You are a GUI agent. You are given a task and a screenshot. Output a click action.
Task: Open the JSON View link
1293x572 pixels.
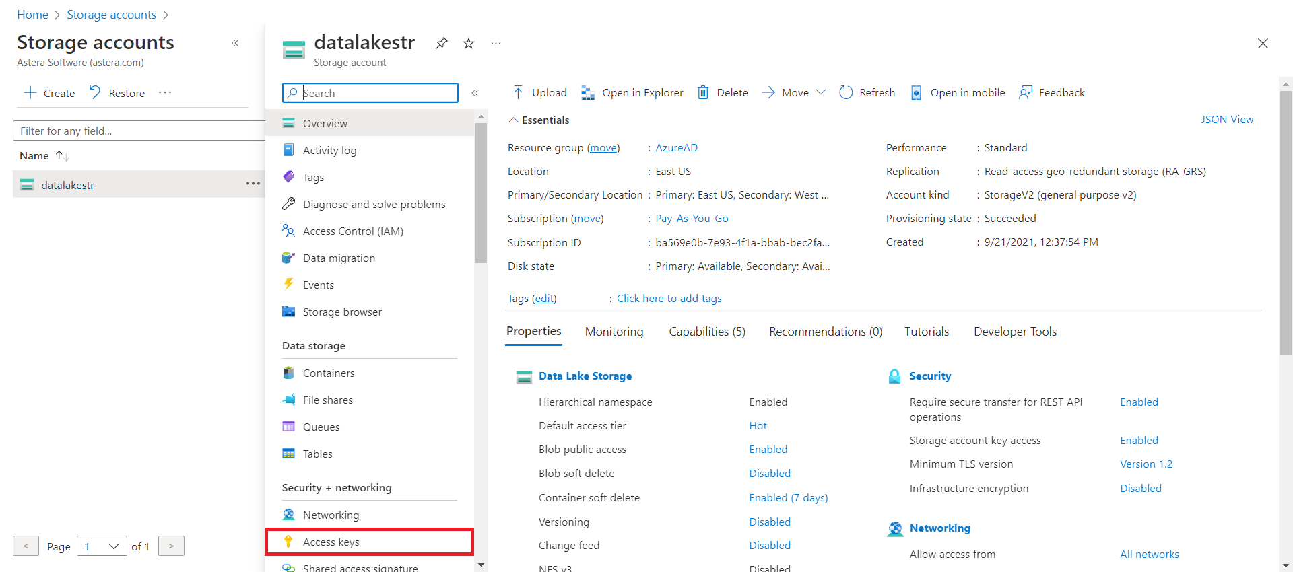coord(1227,120)
